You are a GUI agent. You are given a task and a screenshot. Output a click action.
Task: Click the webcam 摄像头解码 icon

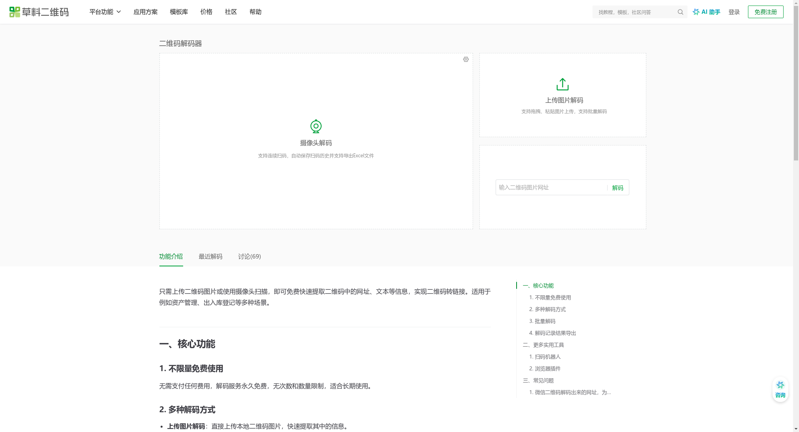pos(316,126)
